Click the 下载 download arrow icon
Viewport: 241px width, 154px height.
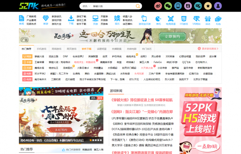[x=71, y=20]
